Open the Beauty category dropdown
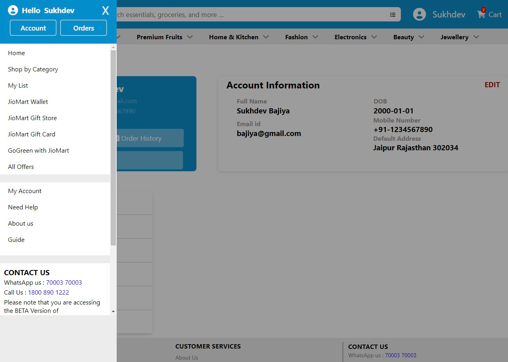508x362 pixels. pyautogui.click(x=421, y=37)
